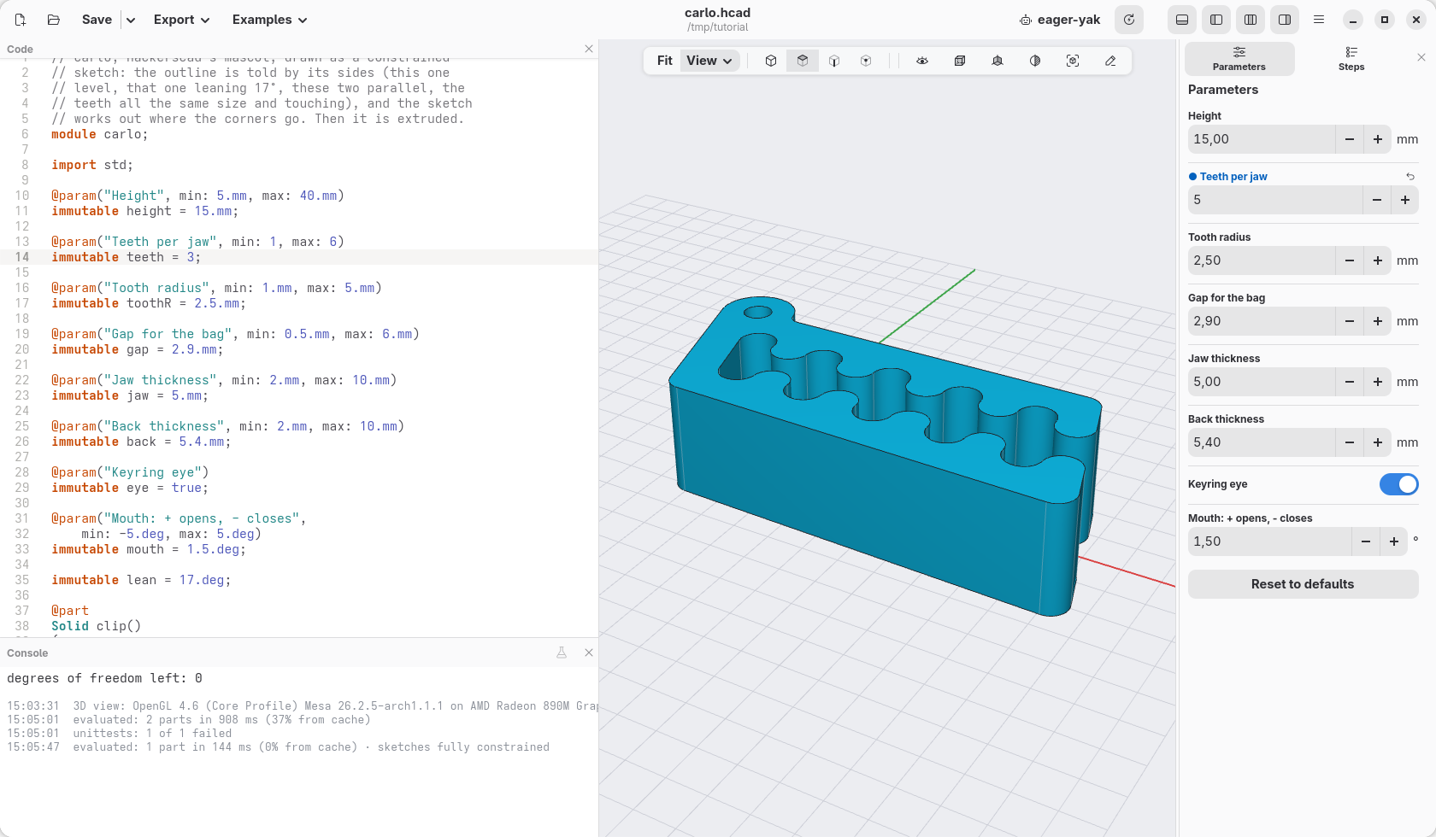Toggle the left code panel layout
Screen dimensions: 1436x837
(1216, 20)
